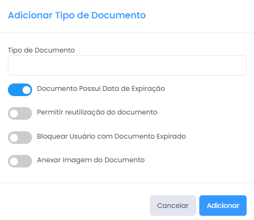Turn on Bloquear Usuário com Documento Expirado
This screenshot has width=254, height=220.
pos(20,138)
